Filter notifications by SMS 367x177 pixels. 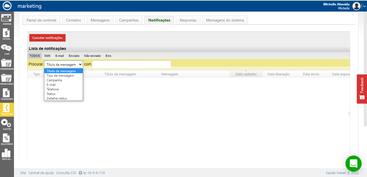[47, 56]
